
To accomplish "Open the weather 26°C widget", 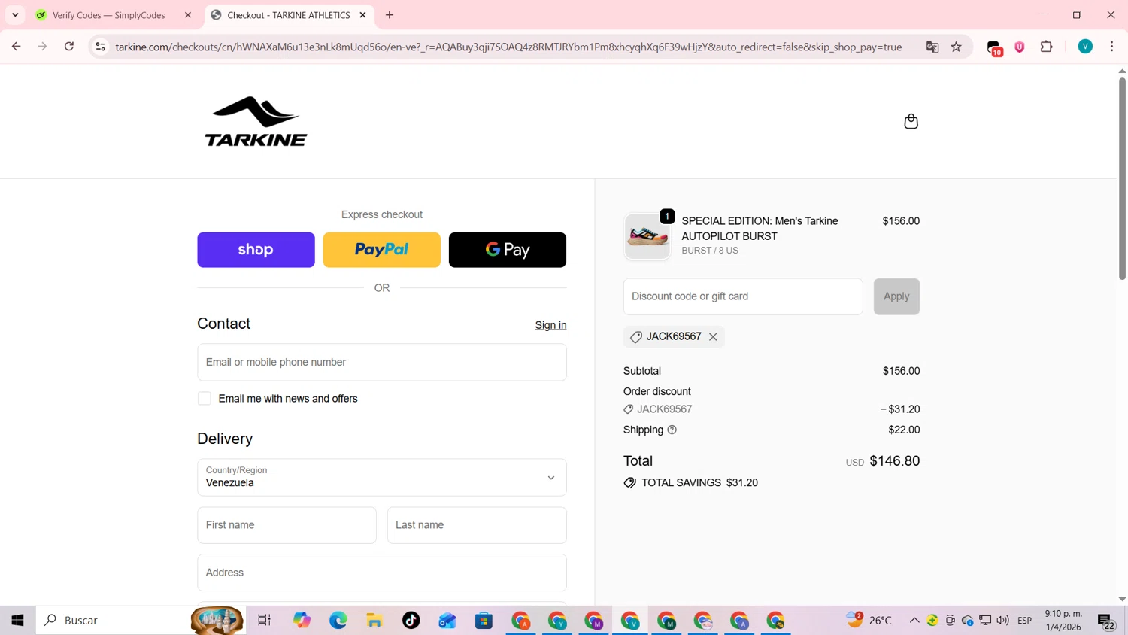I will point(869,621).
